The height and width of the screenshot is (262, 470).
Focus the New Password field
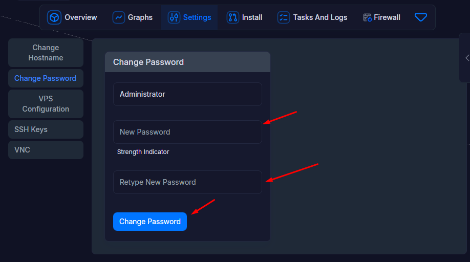pyautogui.click(x=187, y=132)
